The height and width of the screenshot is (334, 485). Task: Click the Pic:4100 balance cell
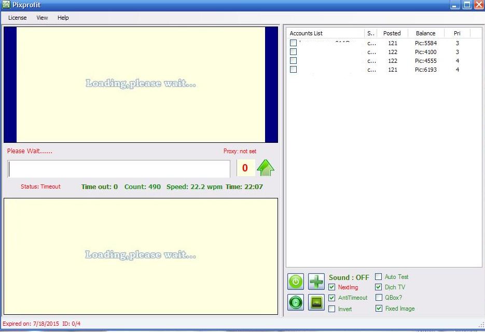(x=426, y=52)
